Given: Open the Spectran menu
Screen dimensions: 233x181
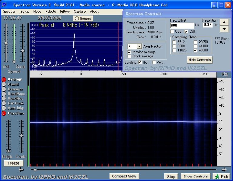Looking at the screenshot, I should point(10,12).
